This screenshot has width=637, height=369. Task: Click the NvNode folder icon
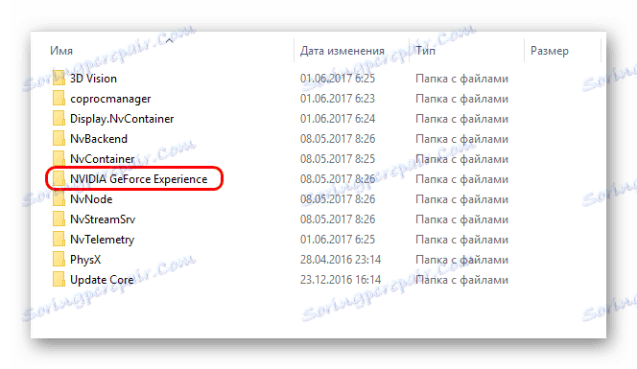tap(59, 199)
